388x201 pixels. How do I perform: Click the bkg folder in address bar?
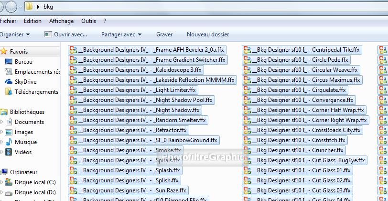[x=48, y=7]
